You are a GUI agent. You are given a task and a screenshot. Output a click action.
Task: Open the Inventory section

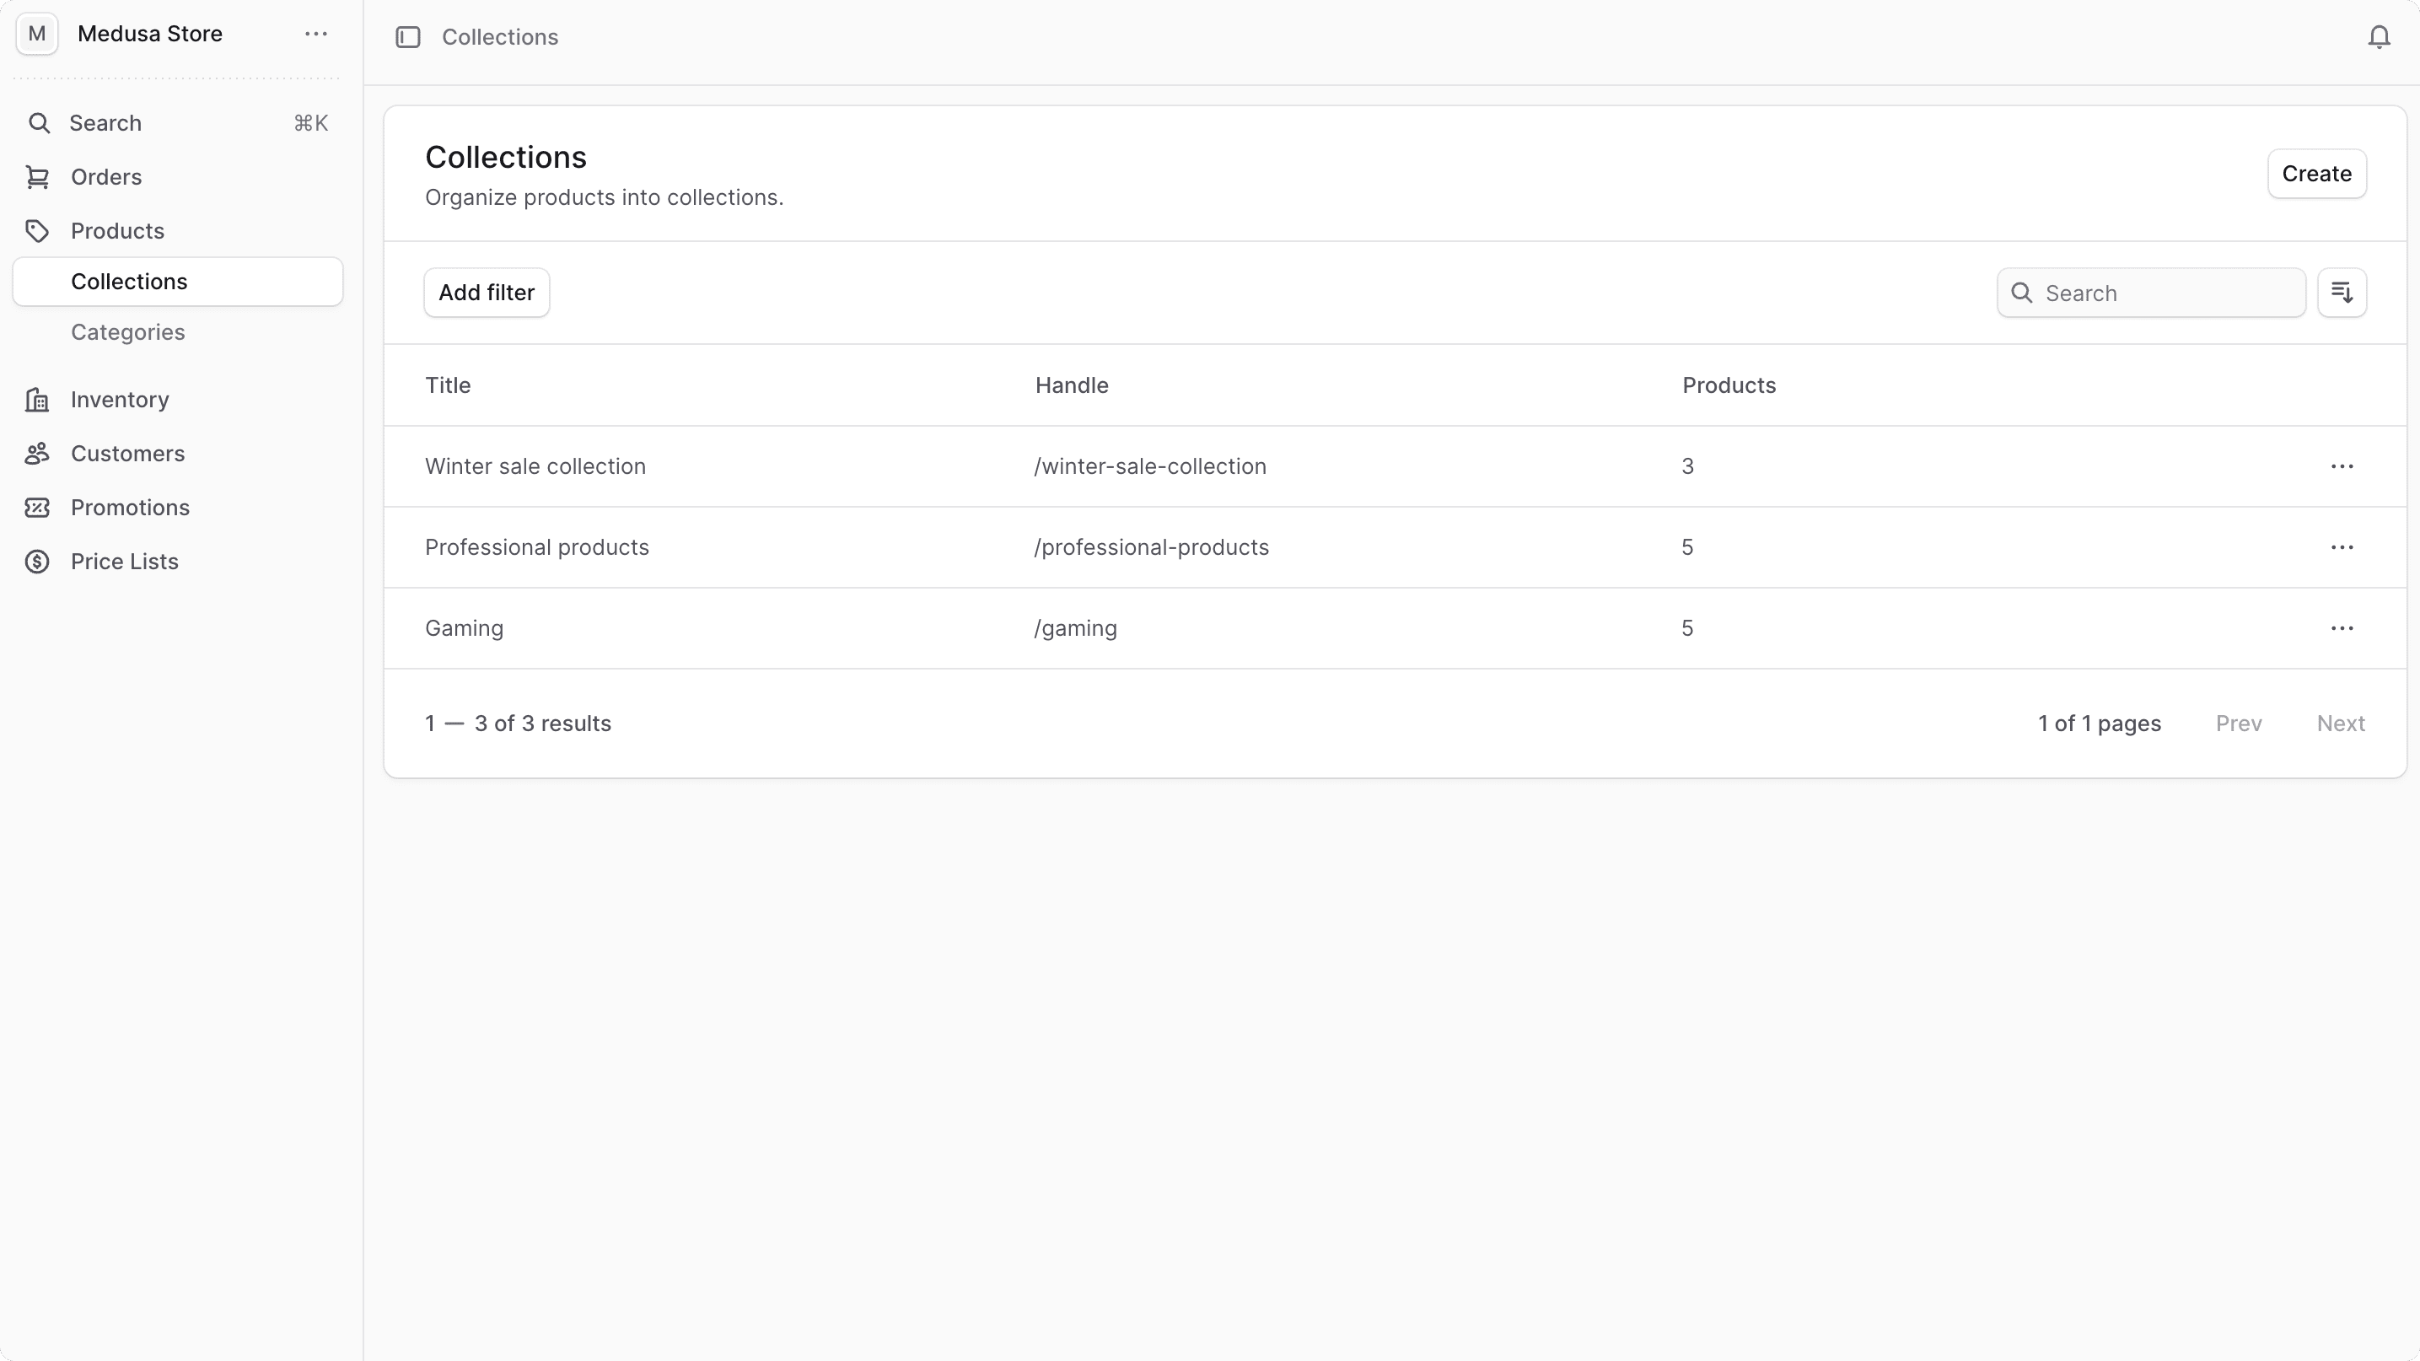pyautogui.click(x=121, y=399)
